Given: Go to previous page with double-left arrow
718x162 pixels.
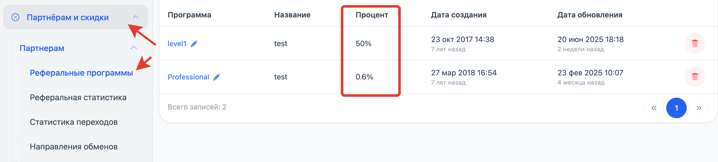Looking at the screenshot, I should [x=654, y=108].
